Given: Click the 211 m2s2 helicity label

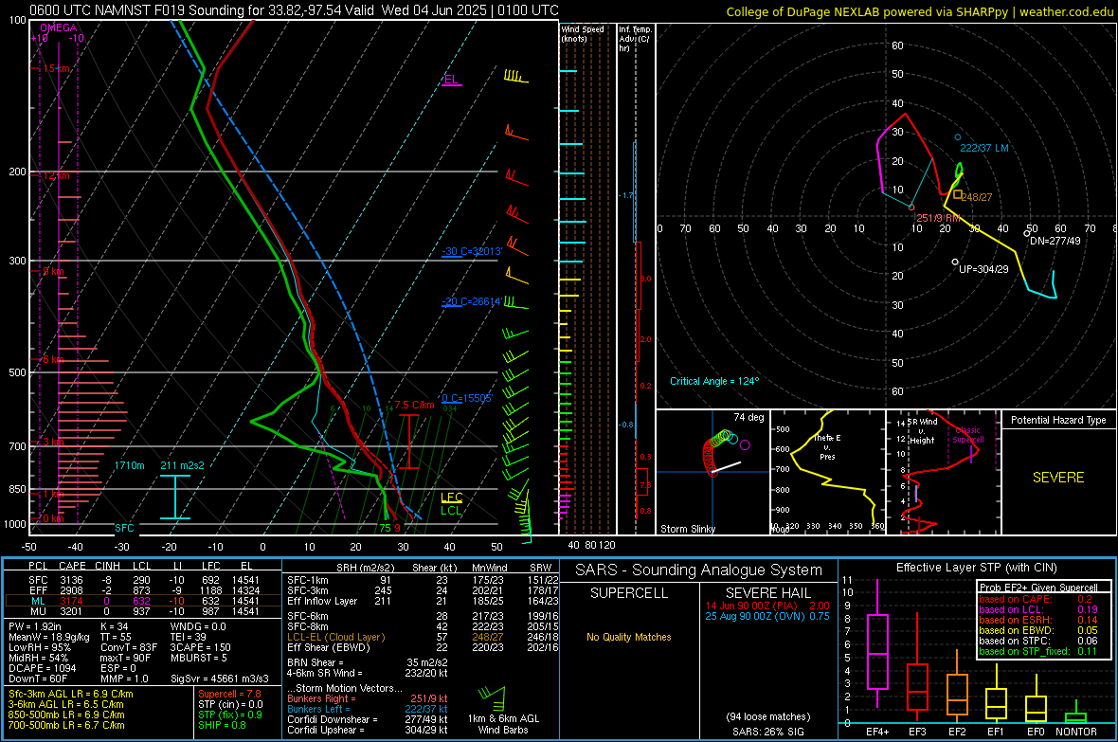Looking at the screenshot, I should point(182,465).
